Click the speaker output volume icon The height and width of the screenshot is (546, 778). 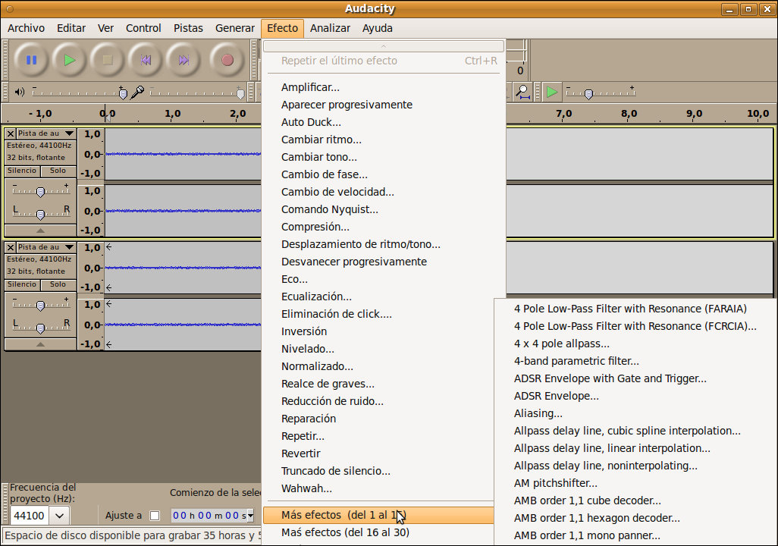(x=20, y=92)
